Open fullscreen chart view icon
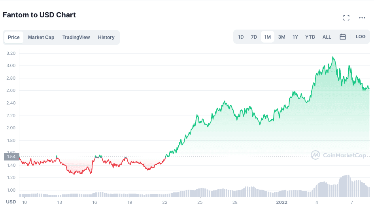This screenshot has width=374, height=207. pyautogui.click(x=346, y=18)
